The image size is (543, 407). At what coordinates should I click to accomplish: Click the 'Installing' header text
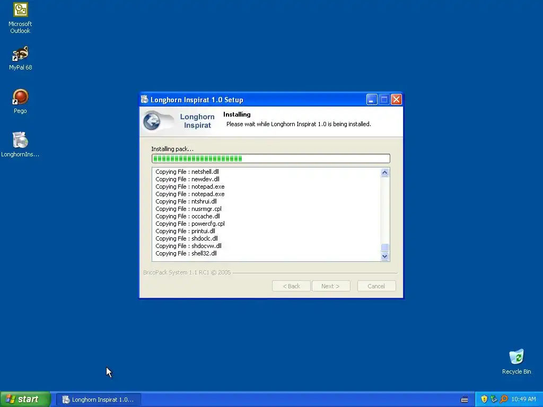[237, 114]
